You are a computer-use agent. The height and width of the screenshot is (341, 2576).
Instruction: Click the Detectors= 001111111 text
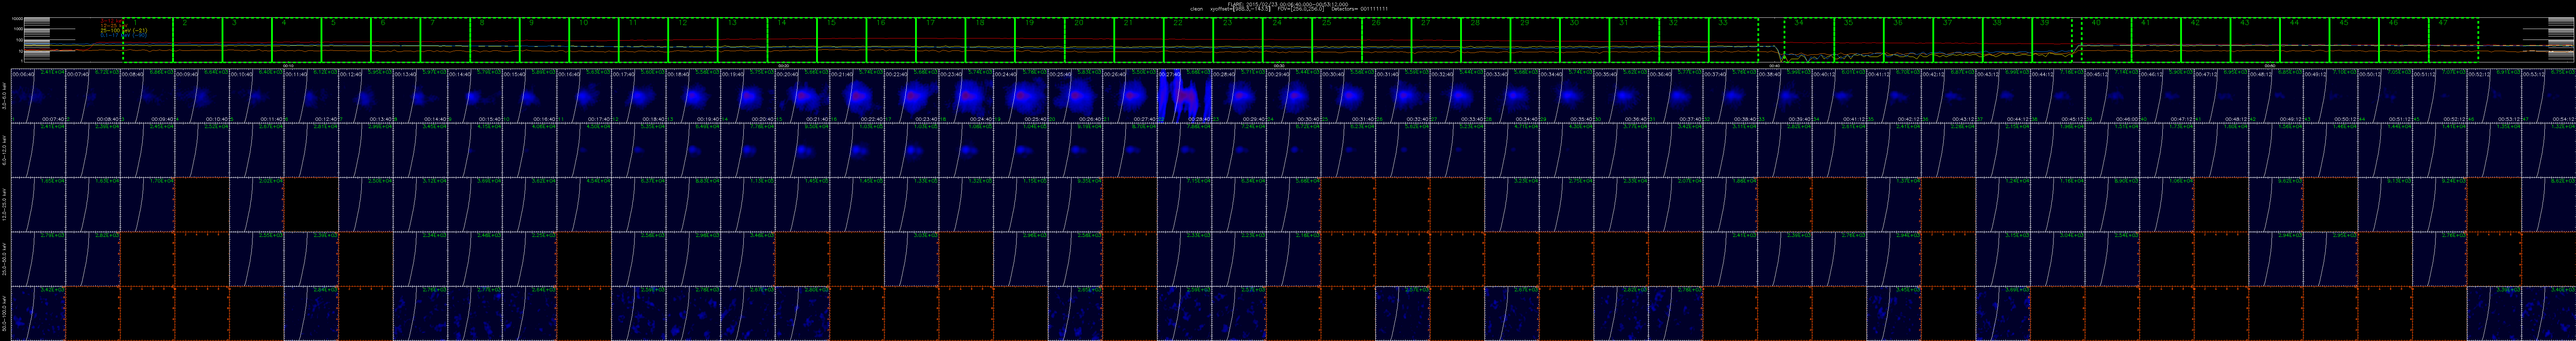[1360, 9]
